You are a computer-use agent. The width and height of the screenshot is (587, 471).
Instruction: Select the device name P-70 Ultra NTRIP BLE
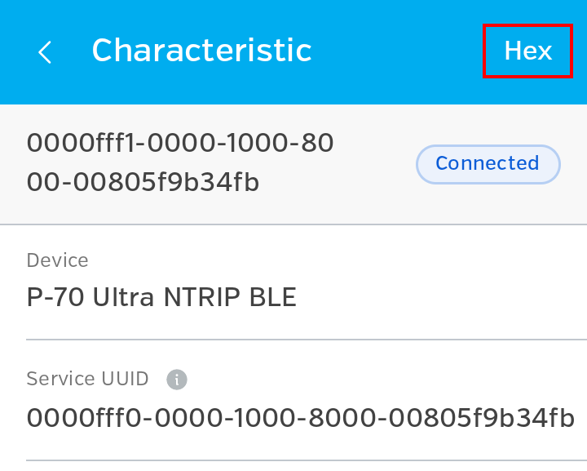(161, 298)
